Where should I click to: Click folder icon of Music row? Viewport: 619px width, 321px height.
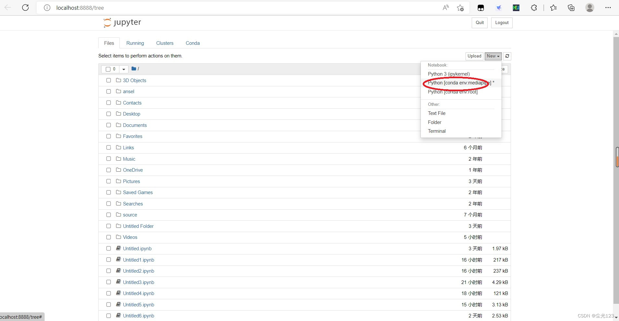pyautogui.click(x=118, y=159)
